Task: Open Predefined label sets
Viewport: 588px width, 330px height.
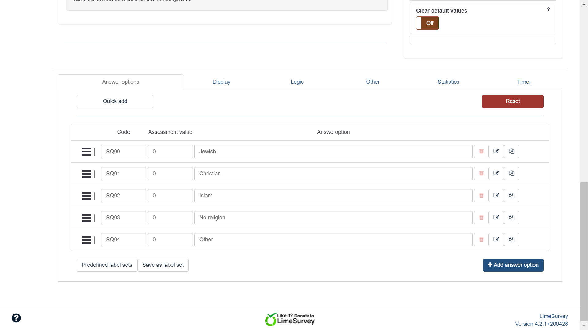Action: click(x=107, y=265)
